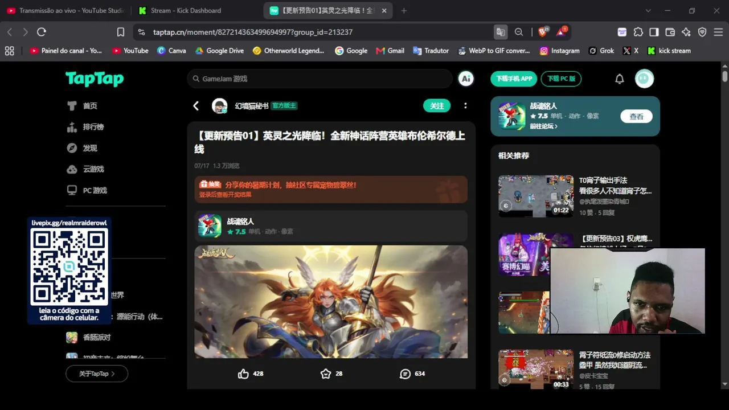The width and height of the screenshot is (729, 410).
Task: Open the apps grid in bookmarks bar
Action: (9, 51)
